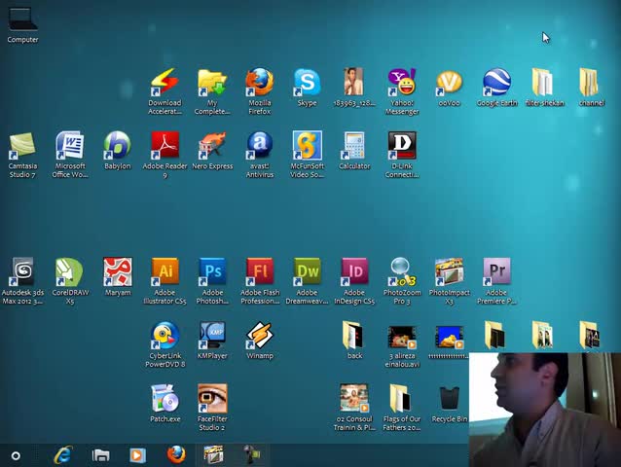Open the Winamp shortcut
The width and height of the screenshot is (621, 467).
[x=260, y=341]
